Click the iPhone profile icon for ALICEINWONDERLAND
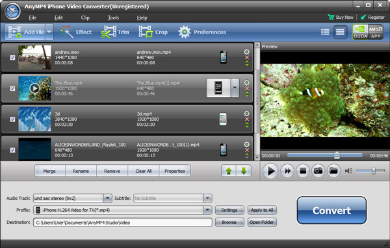This screenshot has width=390, height=248. (x=223, y=150)
